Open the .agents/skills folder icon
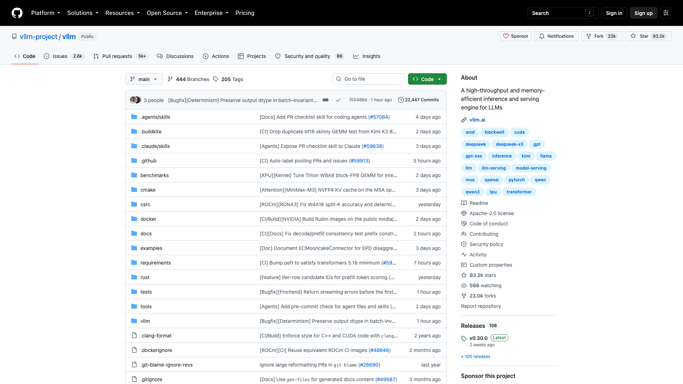Image resolution: width=683 pixels, height=384 pixels. pyautogui.click(x=134, y=117)
